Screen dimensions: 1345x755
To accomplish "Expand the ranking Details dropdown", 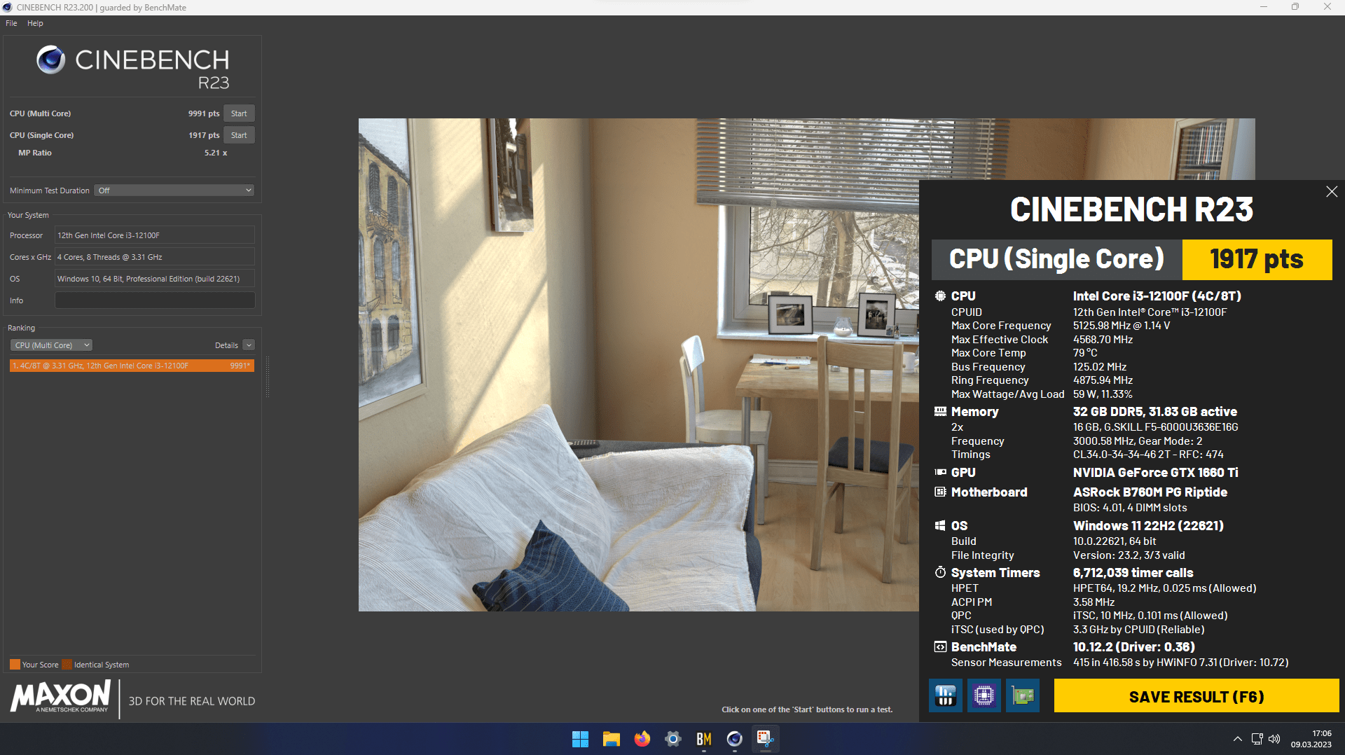I will click(x=249, y=345).
